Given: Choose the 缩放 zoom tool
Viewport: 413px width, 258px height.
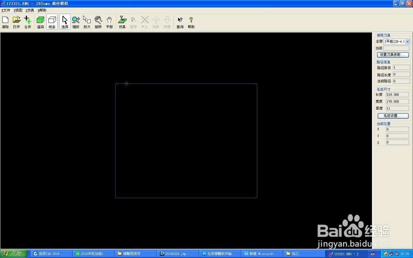Looking at the screenshot, I should [x=76, y=22].
